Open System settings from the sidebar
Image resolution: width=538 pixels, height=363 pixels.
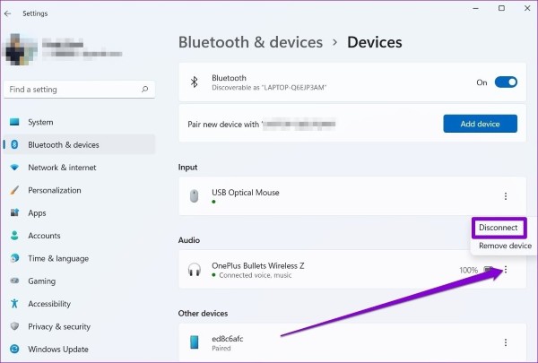point(40,122)
